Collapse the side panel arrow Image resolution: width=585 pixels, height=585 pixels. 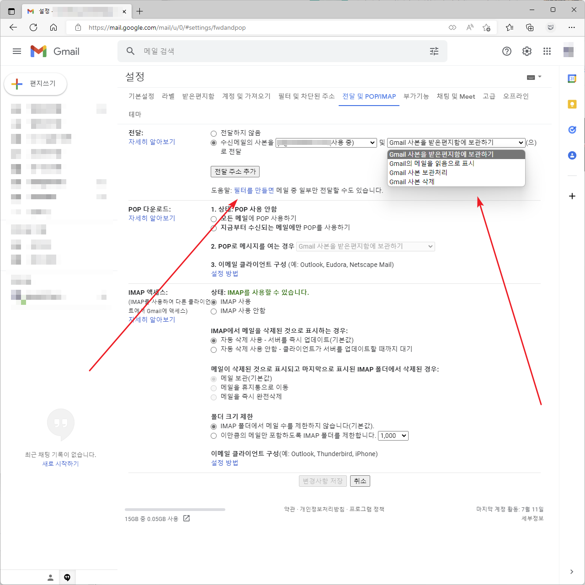(572, 572)
